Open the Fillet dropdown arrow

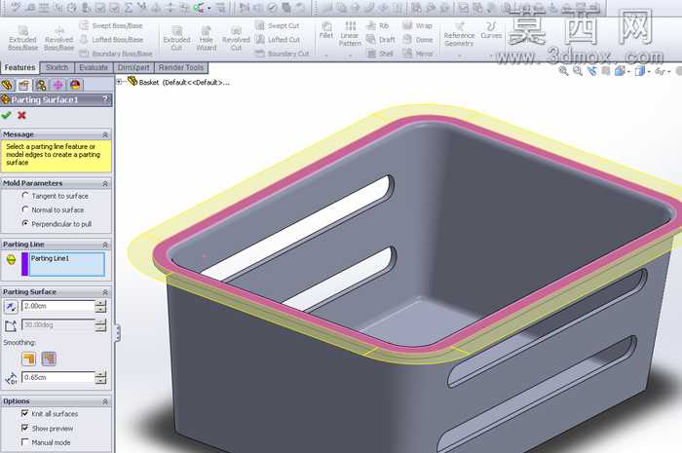(x=326, y=56)
